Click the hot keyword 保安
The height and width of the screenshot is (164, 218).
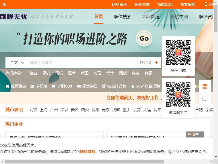46,73
